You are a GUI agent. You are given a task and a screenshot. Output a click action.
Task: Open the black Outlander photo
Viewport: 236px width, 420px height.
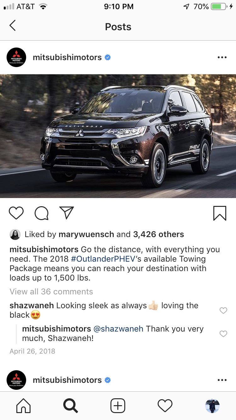pos(118,136)
